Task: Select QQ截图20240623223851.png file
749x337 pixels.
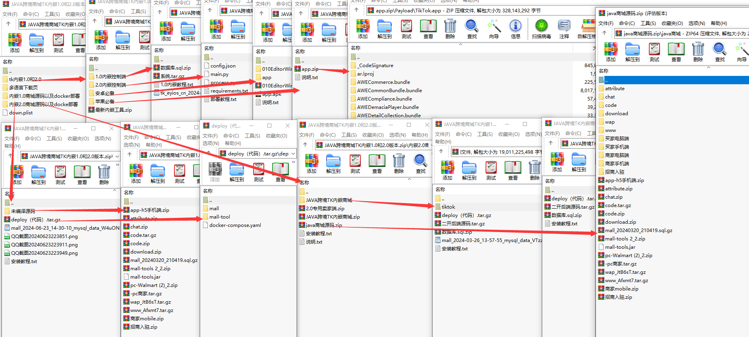Action: click(41, 236)
